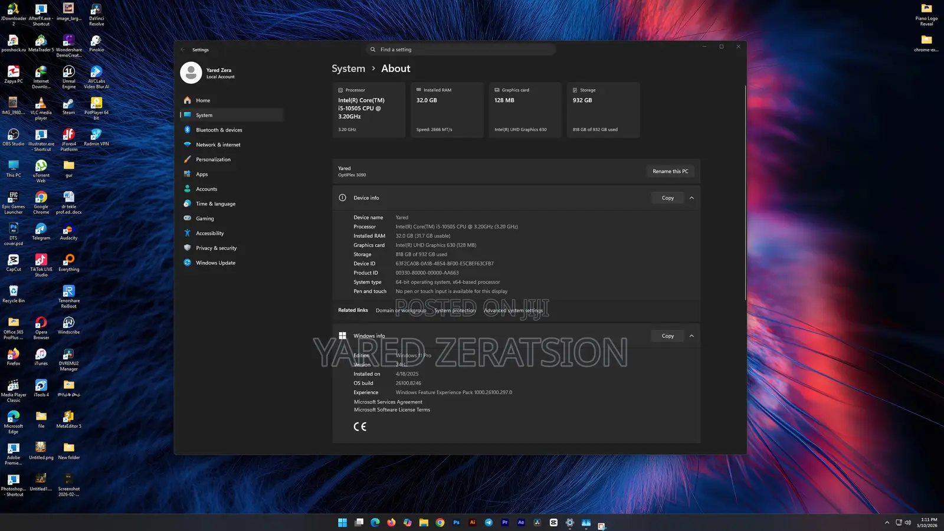Click the Settings page scrollbar
The height and width of the screenshot is (531, 944).
coord(745,192)
